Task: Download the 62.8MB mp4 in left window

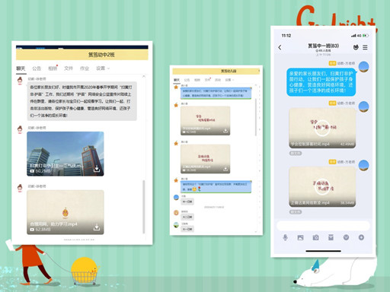Action: point(97,227)
